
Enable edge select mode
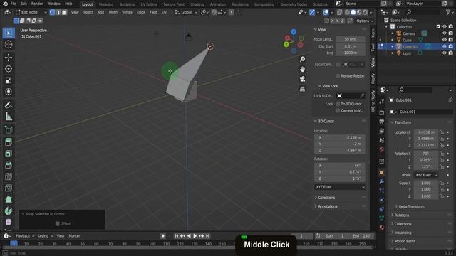coord(58,12)
